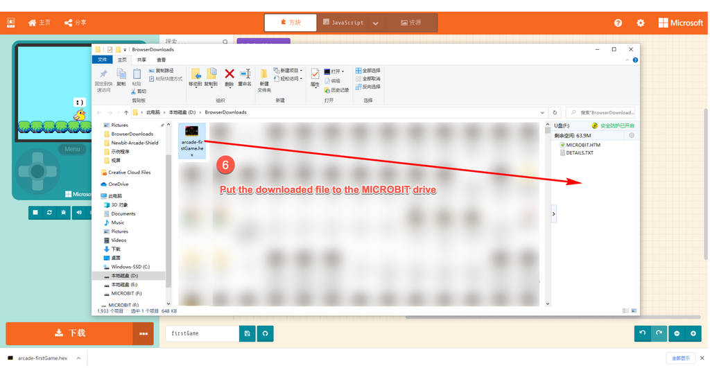
Task: Click the GitHub icon next to project name
Action: (265, 333)
